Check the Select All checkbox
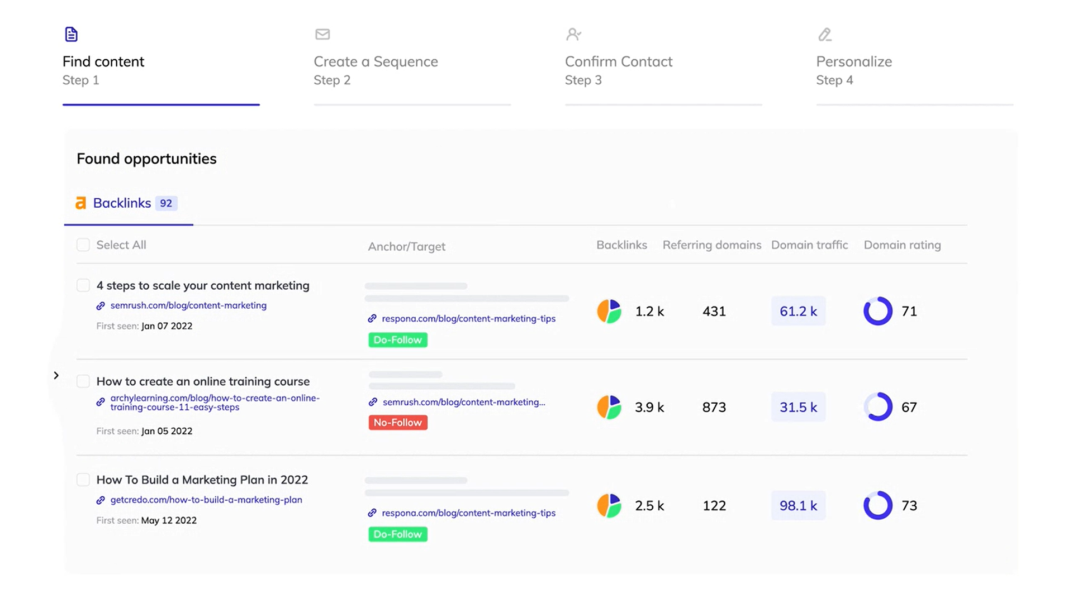This screenshot has height=603, width=1073. (x=83, y=245)
